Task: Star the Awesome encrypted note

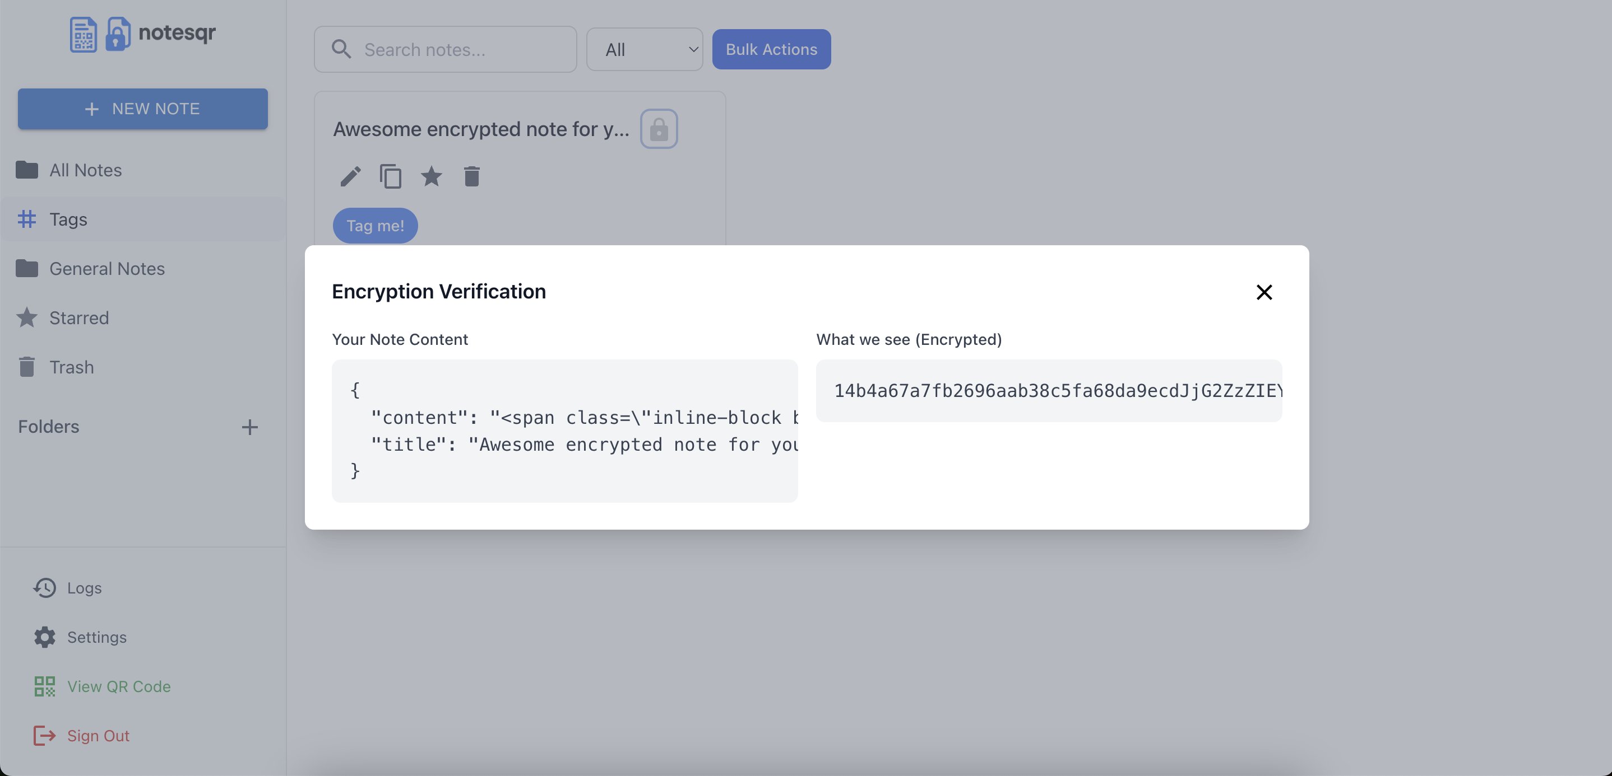Action: click(431, 176)
